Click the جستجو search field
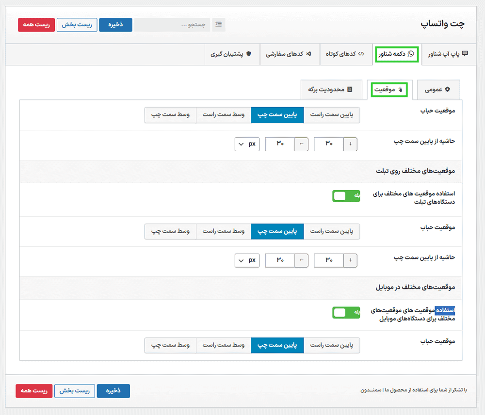The width and height of the screenshot is (485, 415). 172,25
